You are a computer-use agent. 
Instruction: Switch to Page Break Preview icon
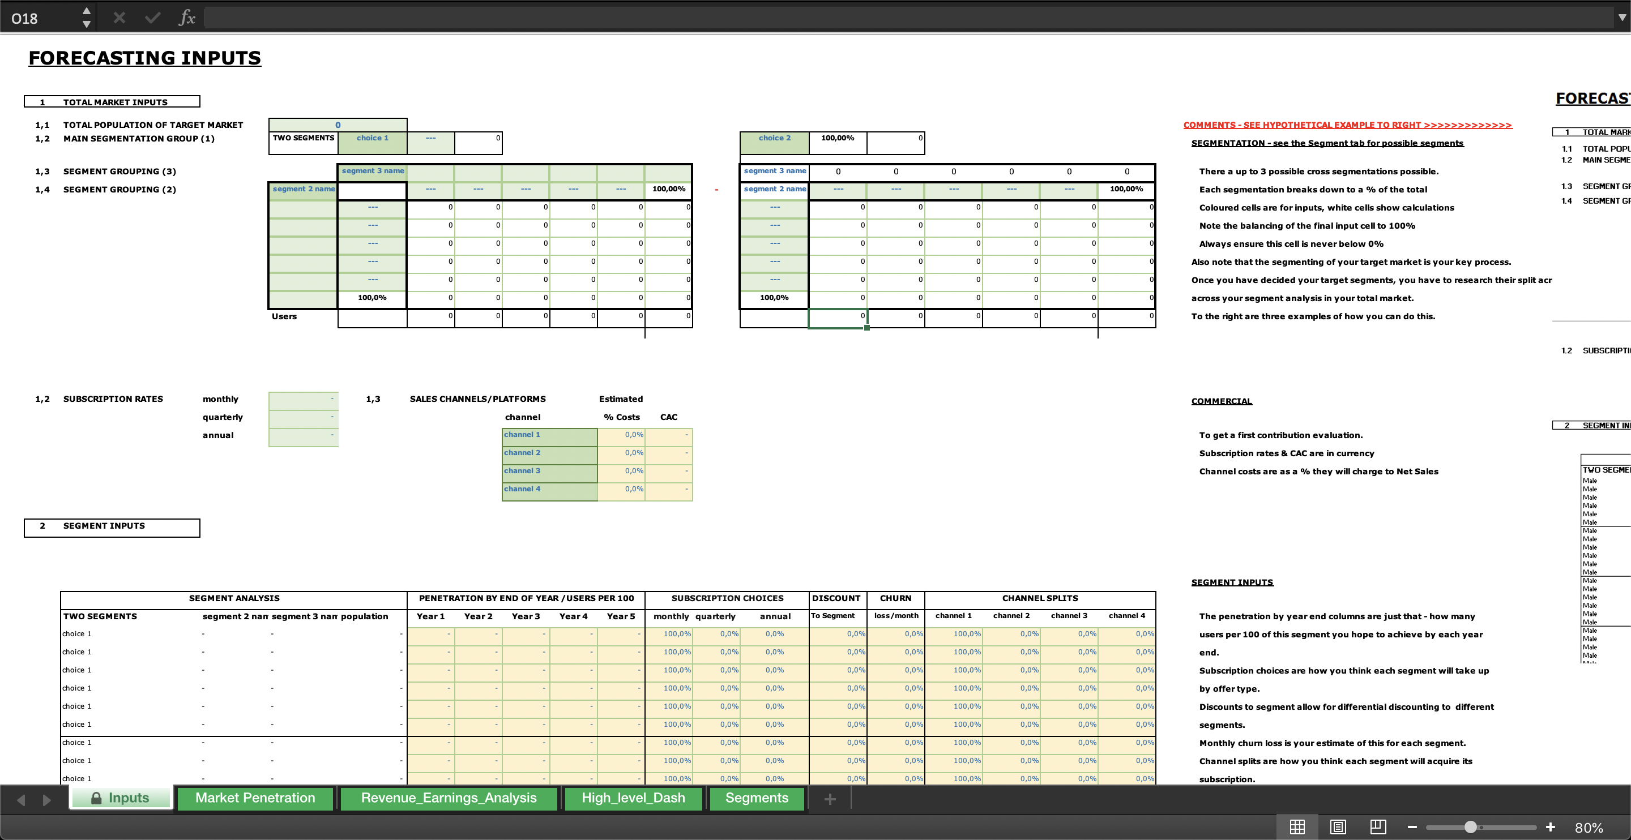coord(1378,827)
